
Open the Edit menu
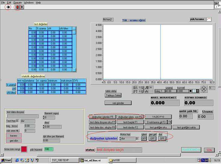click(9, 2)
